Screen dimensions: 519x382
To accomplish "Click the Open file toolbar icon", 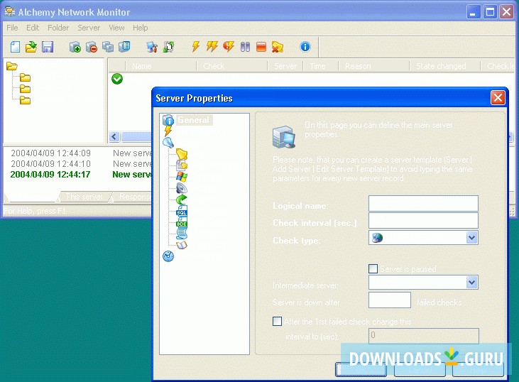I will click(31, 47).
